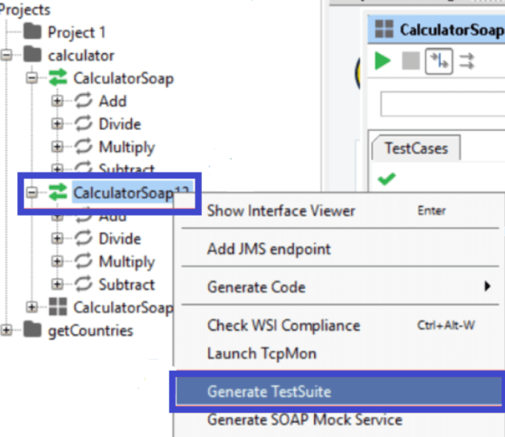Image resolution: width=505 pixels, height=437 pixels.
Task: Collapse the first CalculatorSoap interface node
Action: pyautogui.click(x=32, y=79)
